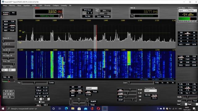Select the 80 meter band button
Screen dimensions: 198x111
[187, 33]
